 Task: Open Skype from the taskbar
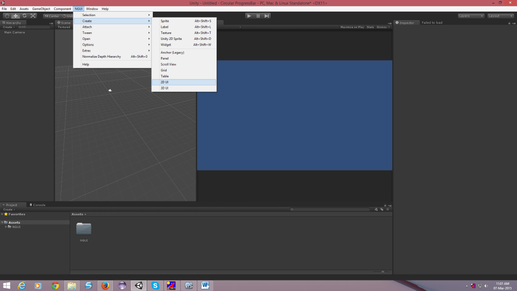[156, 286]
